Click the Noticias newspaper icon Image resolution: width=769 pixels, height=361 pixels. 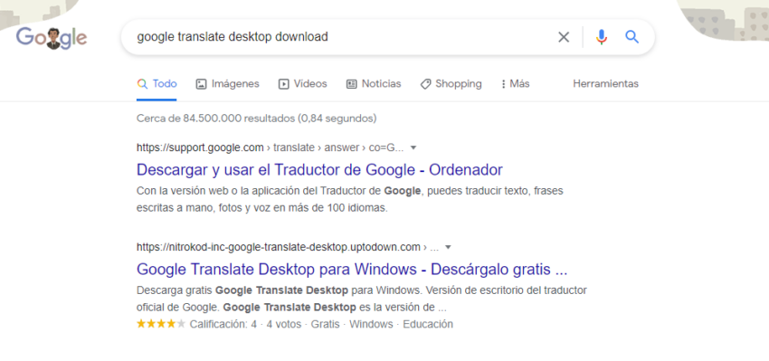[352, 84]
